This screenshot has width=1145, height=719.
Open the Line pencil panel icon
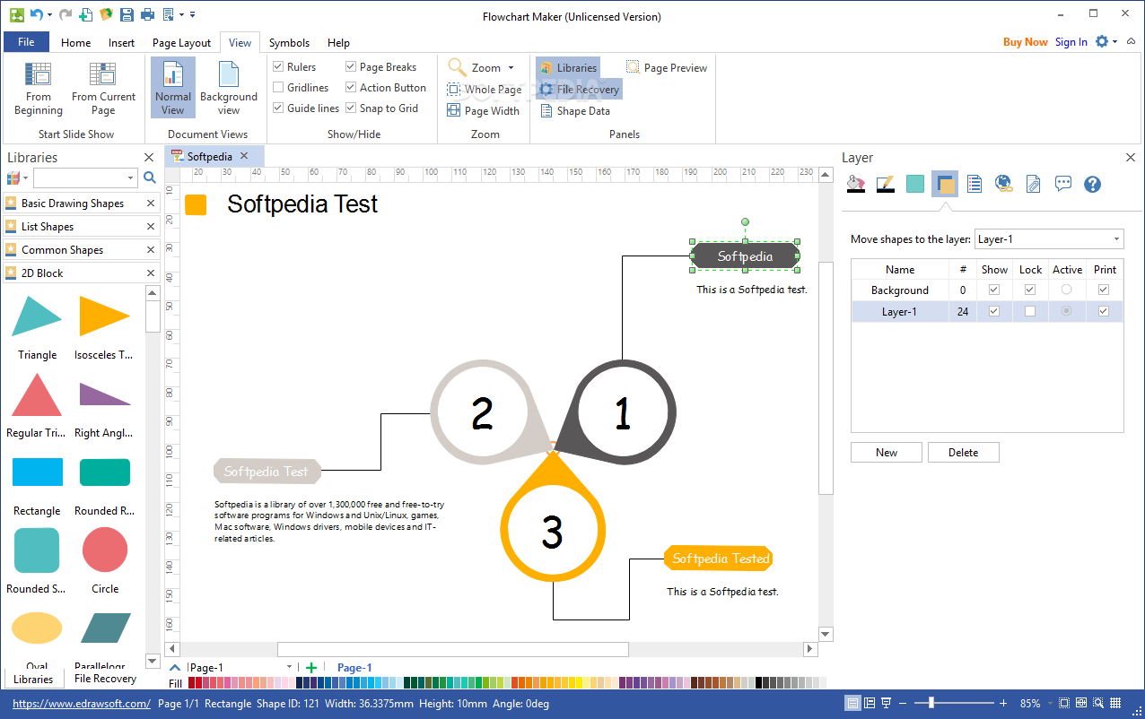pos(886,184)
